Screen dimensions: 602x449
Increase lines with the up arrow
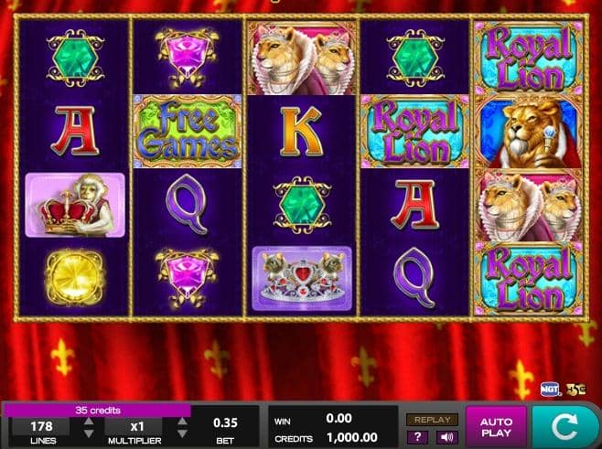pyautogui.click(x=89, y=422)
